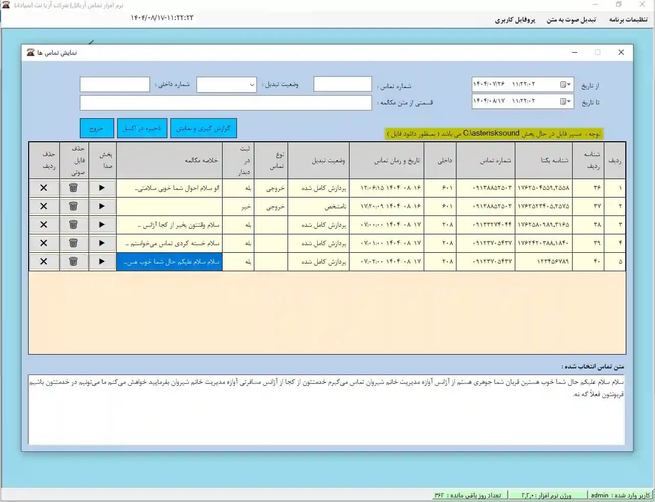Remove row 37 with X button
655x502 pixels.
[44, 206]
